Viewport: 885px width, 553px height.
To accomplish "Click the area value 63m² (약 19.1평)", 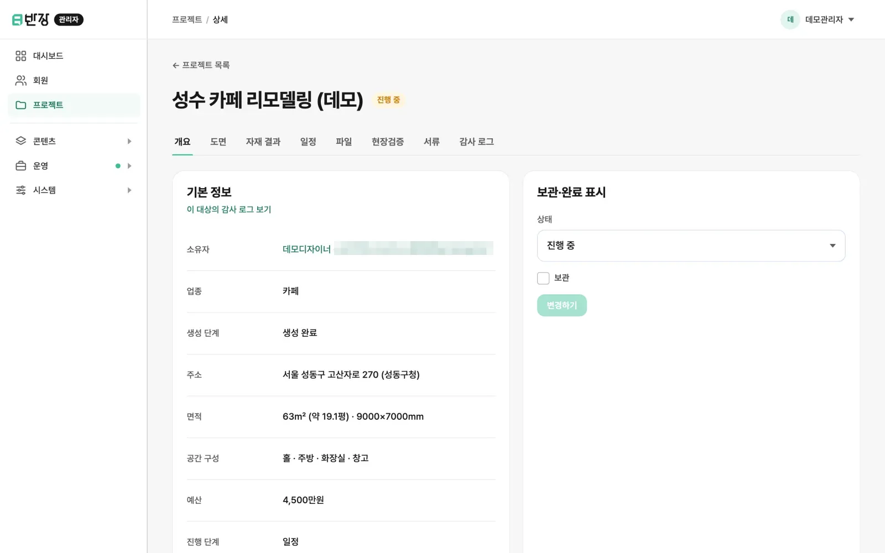I will pyautogui.click(x=316, y=416).
